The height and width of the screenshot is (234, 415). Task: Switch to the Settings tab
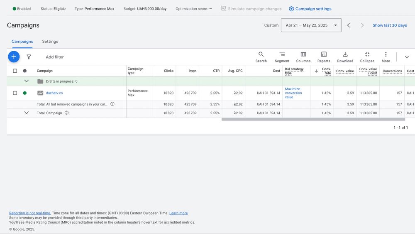point(50,42)
